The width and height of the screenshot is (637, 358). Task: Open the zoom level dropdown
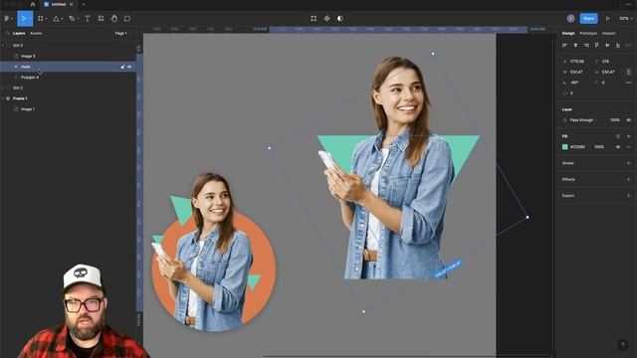[625, 19]
